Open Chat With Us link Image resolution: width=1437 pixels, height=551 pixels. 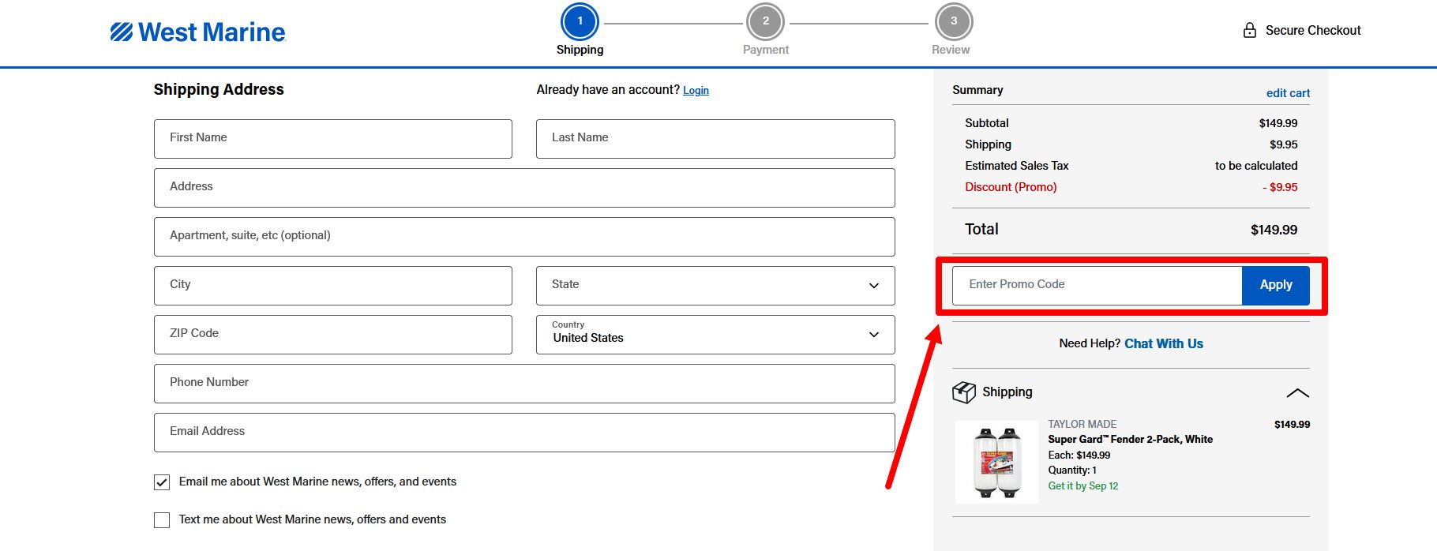[1164, 343]
